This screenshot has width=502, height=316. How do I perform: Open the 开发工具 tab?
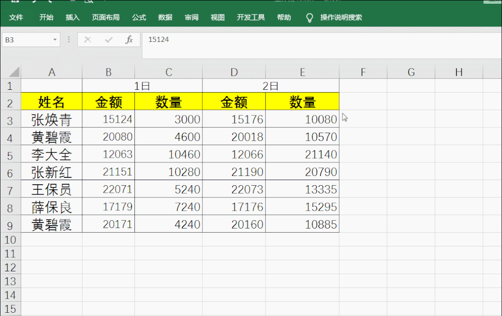click(251, 17)
